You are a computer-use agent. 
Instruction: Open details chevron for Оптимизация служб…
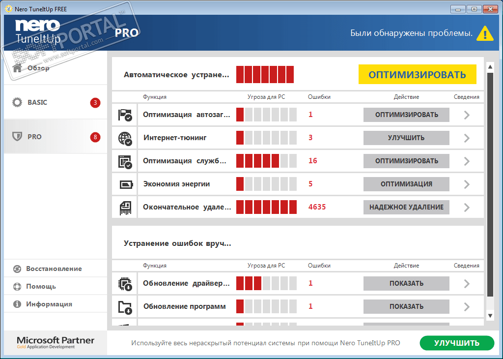tap(467, 161)
